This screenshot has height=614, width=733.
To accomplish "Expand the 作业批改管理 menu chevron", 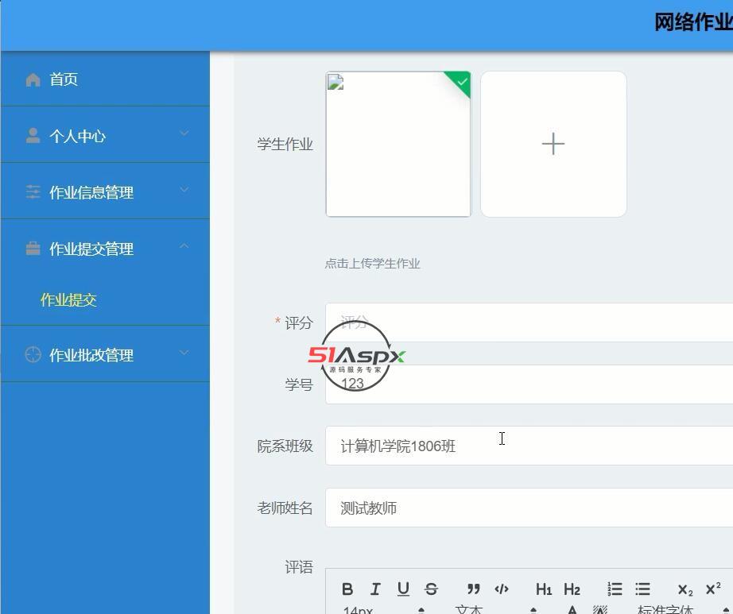I will pos(184,353).
